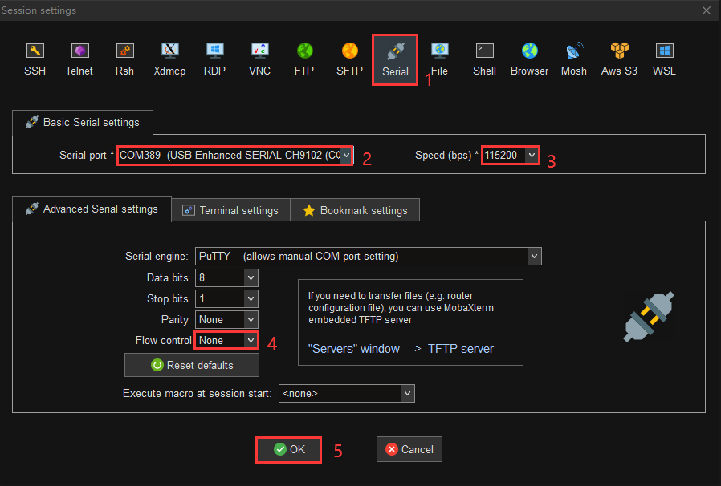Screen dimensions: 721x486
Task: Open the Mosh session type
Action: [573, 59]
